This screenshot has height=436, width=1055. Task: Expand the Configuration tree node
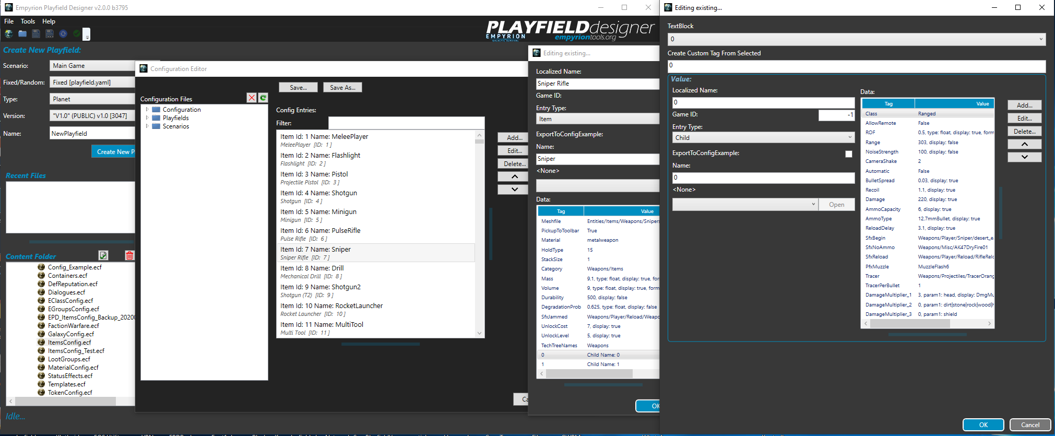point(147,110)
